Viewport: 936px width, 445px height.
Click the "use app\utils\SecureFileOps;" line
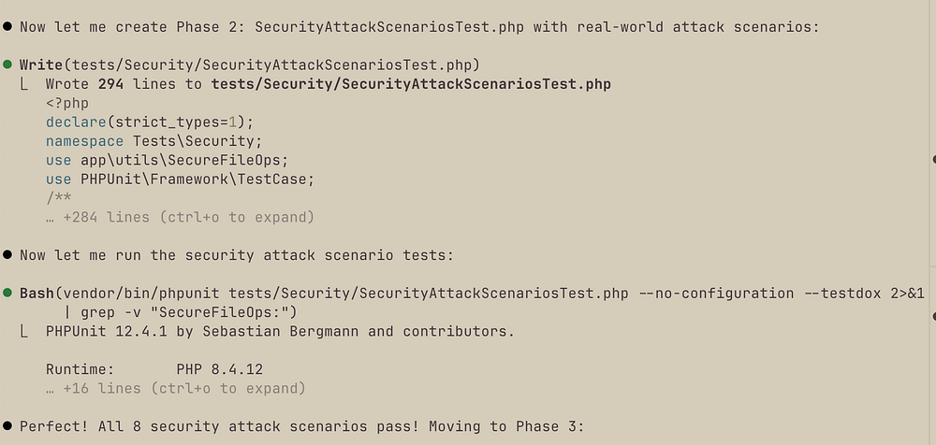167,160
